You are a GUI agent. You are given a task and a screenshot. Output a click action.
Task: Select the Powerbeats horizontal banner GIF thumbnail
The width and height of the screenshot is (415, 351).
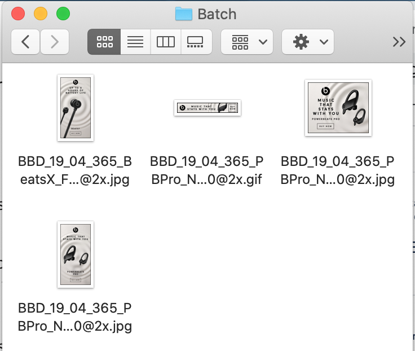click(x=207, y=108)
